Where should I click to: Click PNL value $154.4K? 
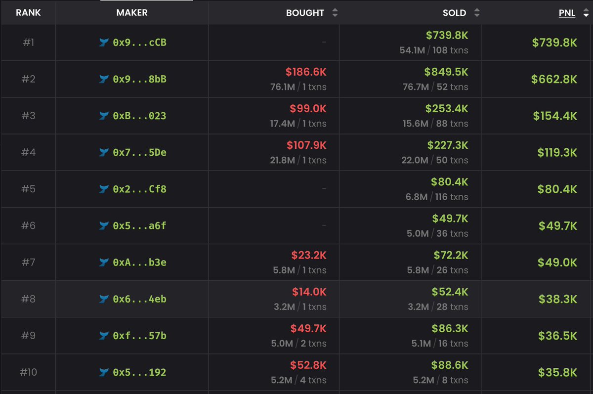(x=555, y=116)
